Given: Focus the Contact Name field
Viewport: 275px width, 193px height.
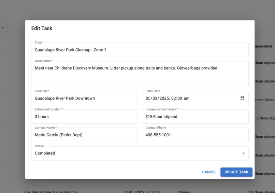Looking at the screenshot, I should click(84, 135).
